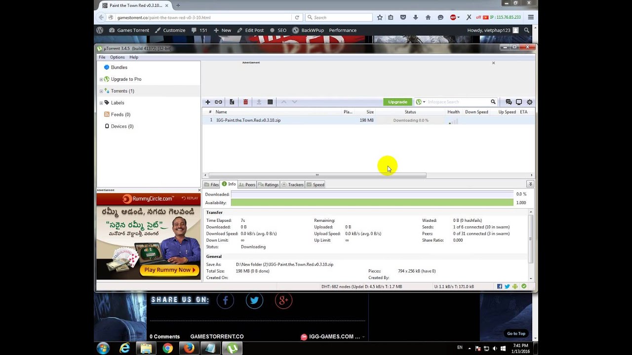Viewport: 632px width, 355px height.
Task: Open search provider dropdown beside uTorrent logo
Action: click(x=424, y=102)
